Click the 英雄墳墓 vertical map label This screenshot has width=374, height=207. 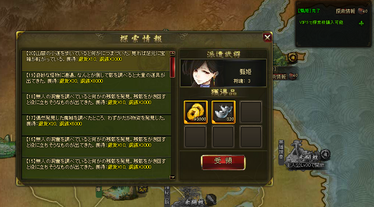click(281, 150)
